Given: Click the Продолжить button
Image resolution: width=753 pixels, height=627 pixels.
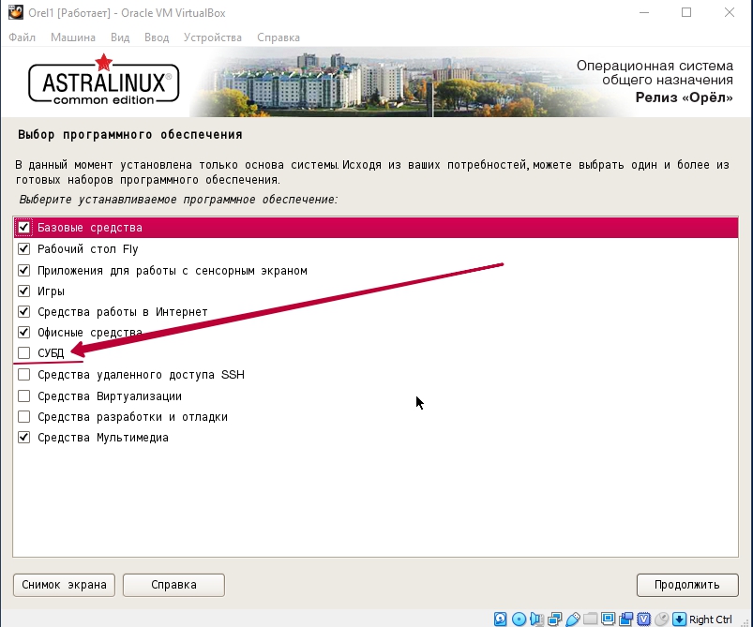Looking at the screenshot, I should click(687, 585).
